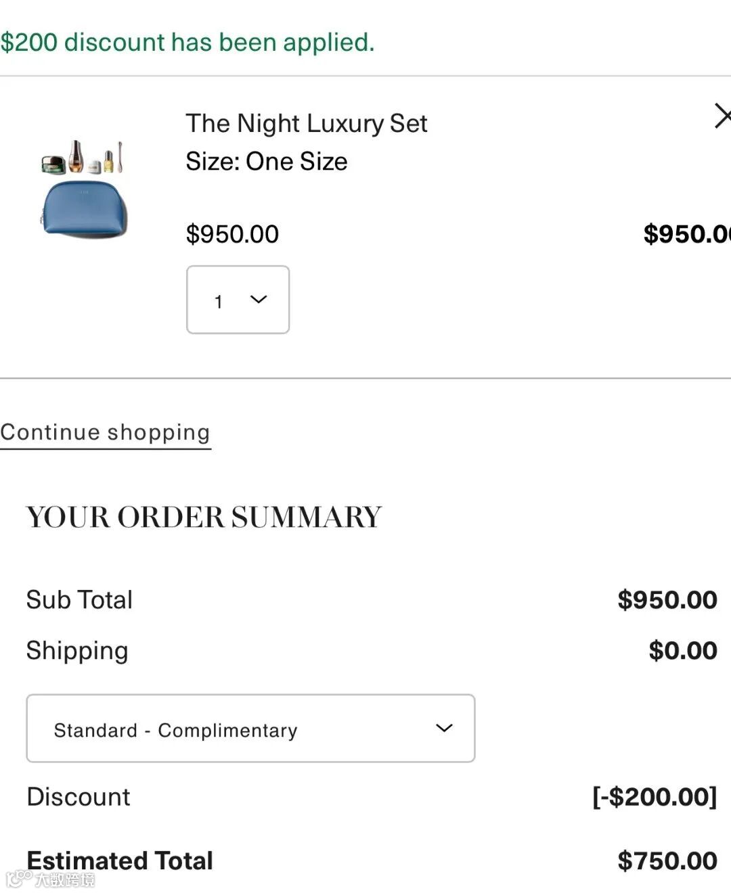Click the Estimated Total label
This screenshot has height=893, width=731.
[120, 861]
